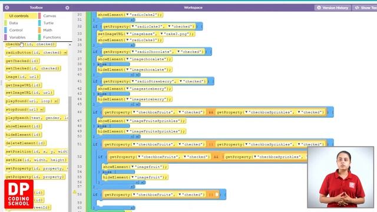
Task: Open dropdown for "imagechocalate" in showElement line 37
Action: (127, 59)
